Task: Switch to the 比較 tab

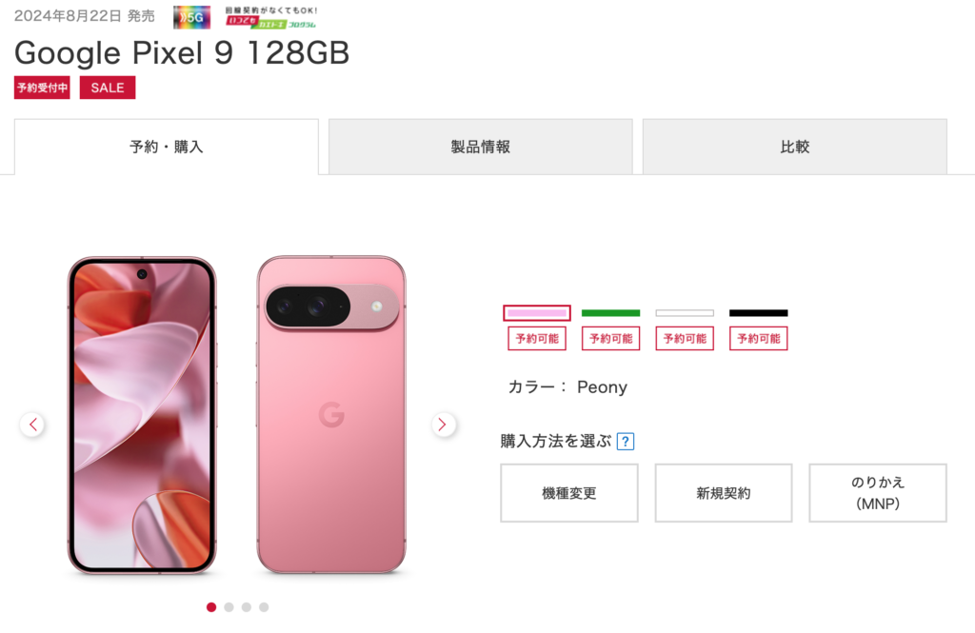Action: [x=795, y=147]
